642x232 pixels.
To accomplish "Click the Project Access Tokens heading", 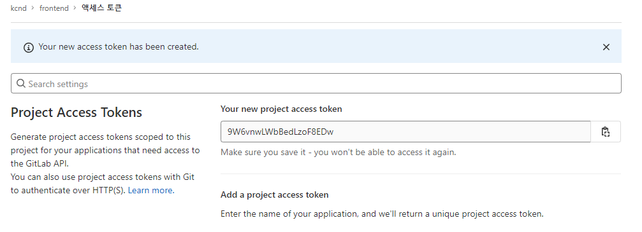I will click(76, 113).
